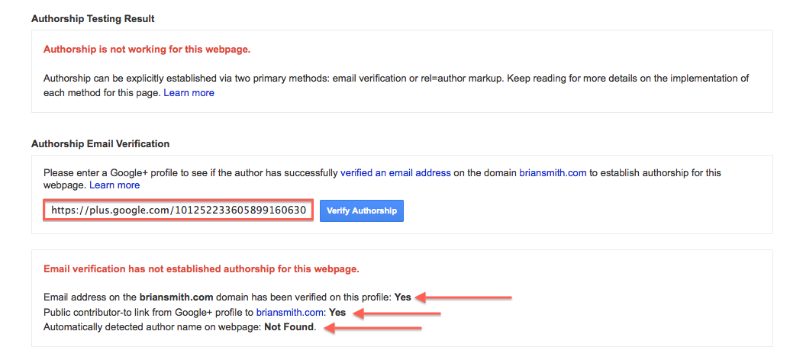Click the Verify Authorship button
The height and width of the screenshot is (360, 790).
click(362, 211)
